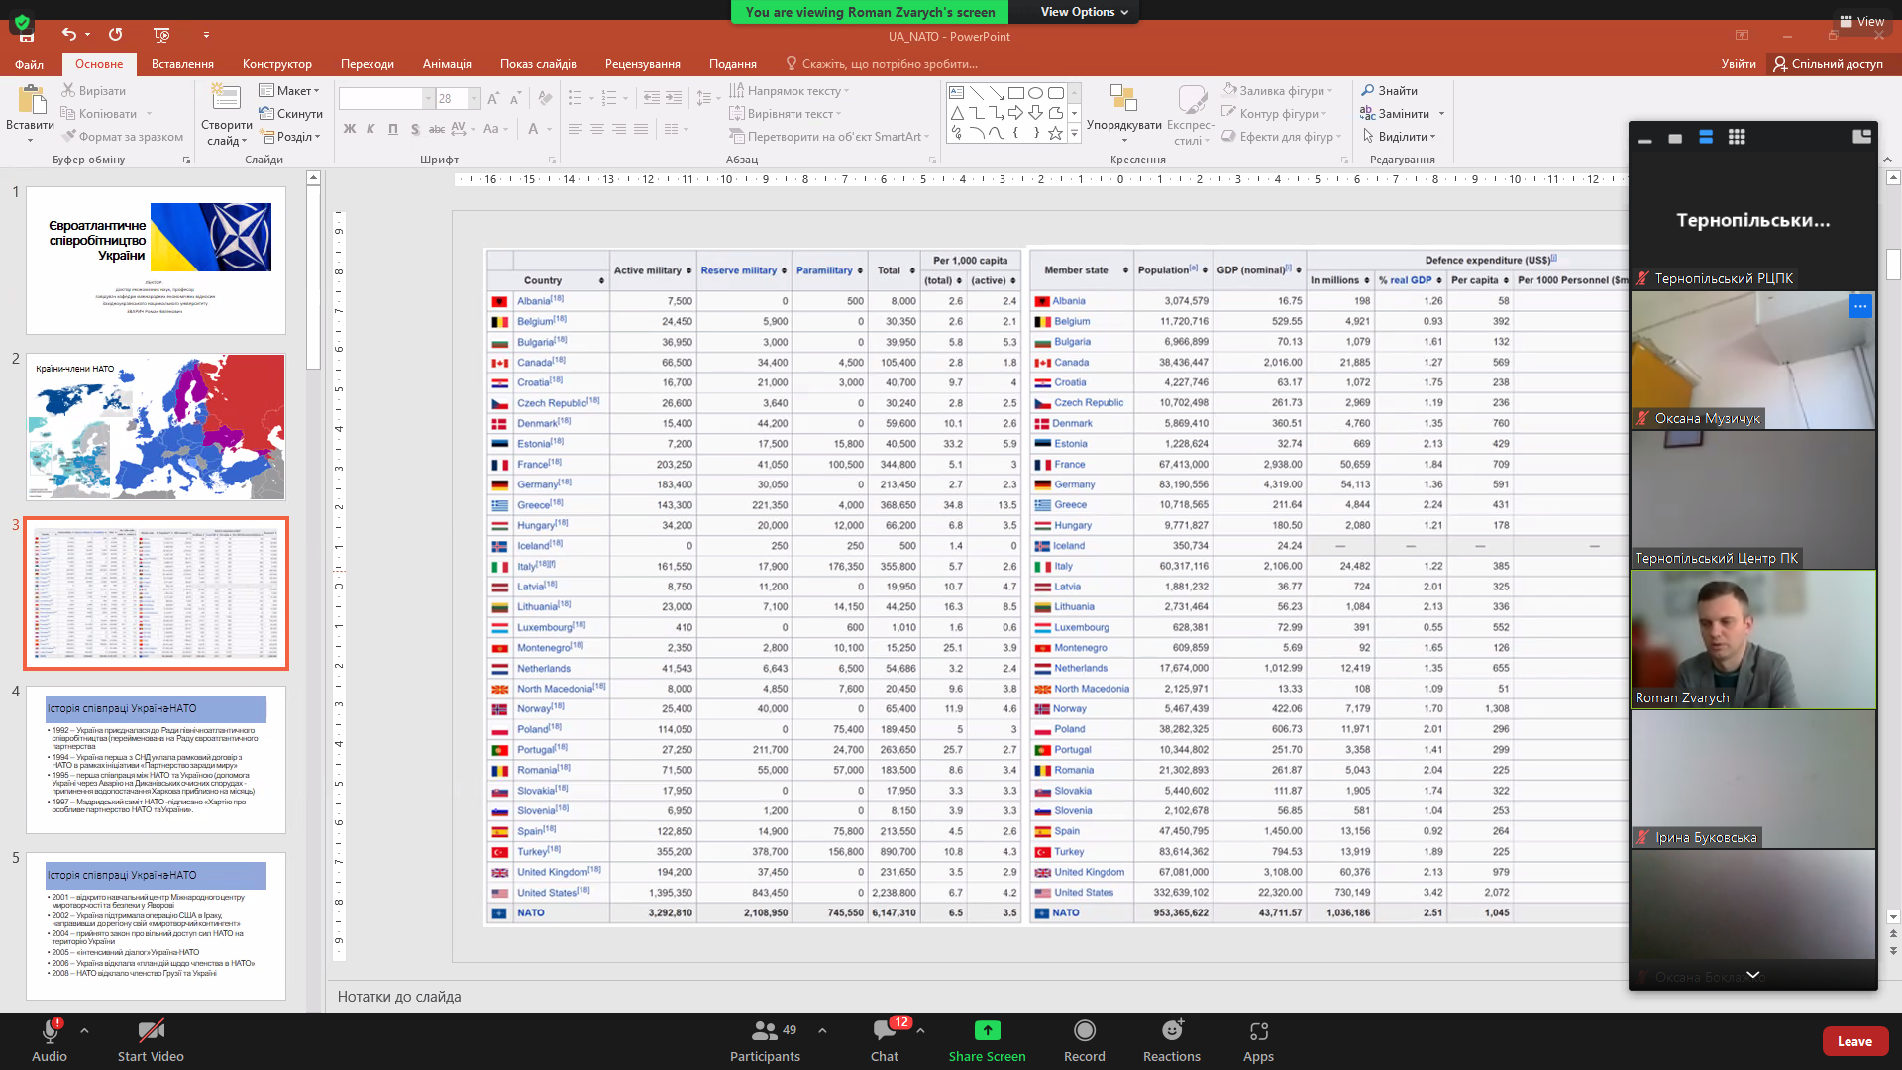
Task: Switch to Анімація ribbon tab
Action: [x=447, y=64]
